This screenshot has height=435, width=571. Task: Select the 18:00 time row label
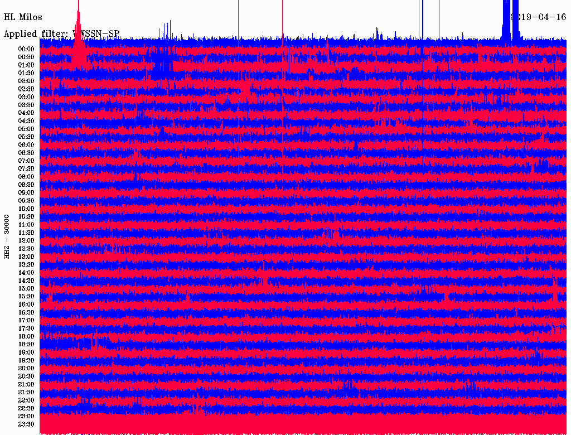pyautogui.click(x=26, y=336)
